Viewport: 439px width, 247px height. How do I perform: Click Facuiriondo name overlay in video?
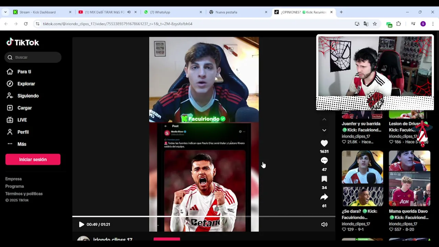pyautogui.click(x=204, y=119)
